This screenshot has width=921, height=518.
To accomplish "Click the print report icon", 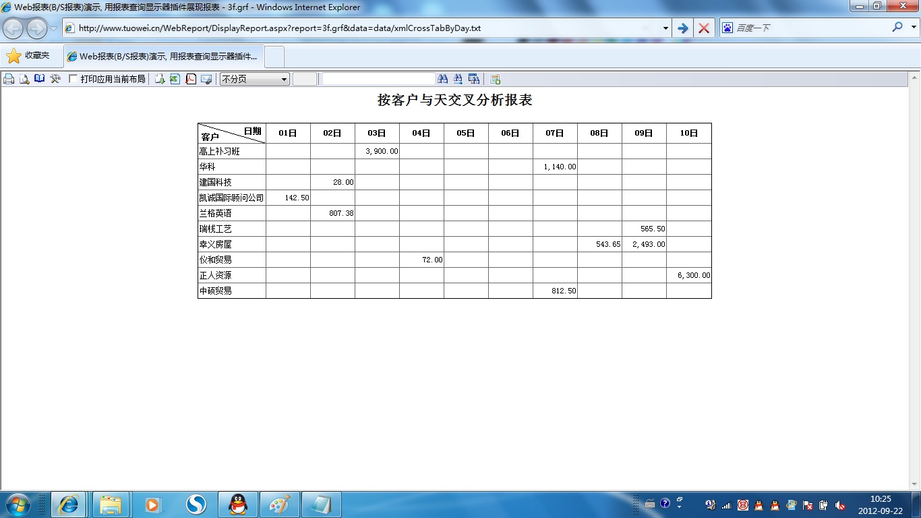I will click(9, 79).
